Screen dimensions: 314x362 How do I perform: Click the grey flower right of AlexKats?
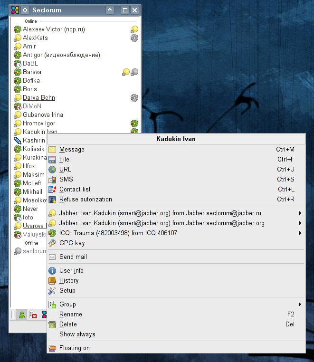coord(134,38)
